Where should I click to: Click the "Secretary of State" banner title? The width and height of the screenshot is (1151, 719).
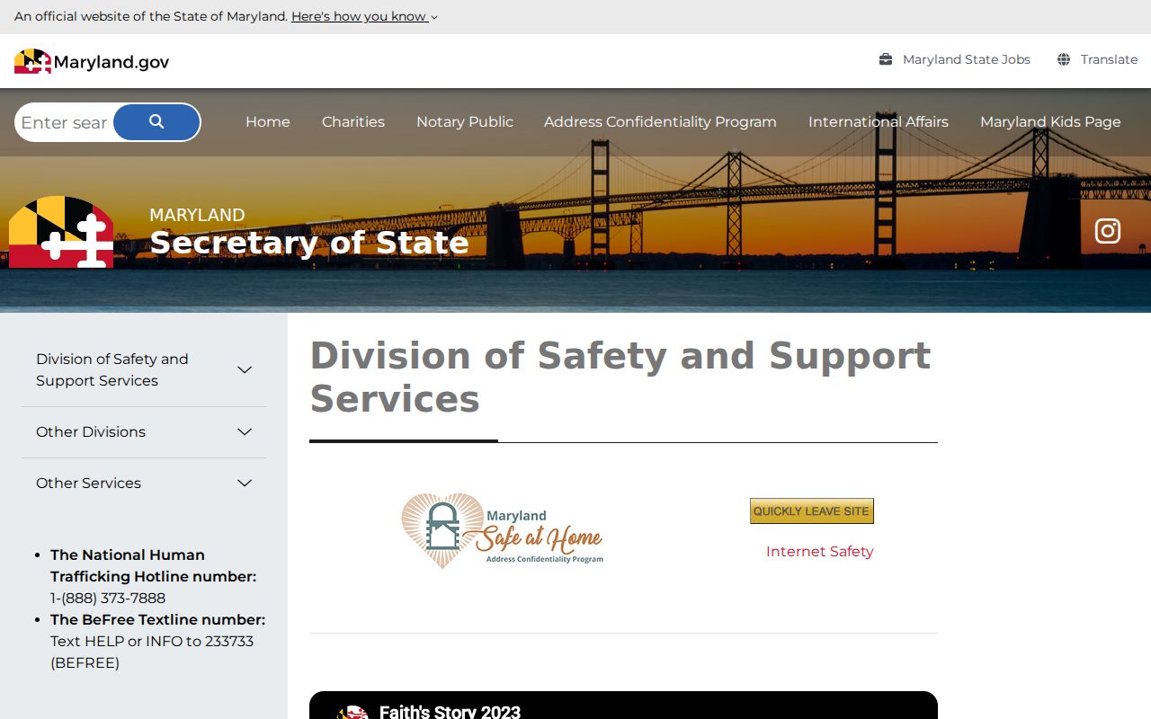click(309, 243)
